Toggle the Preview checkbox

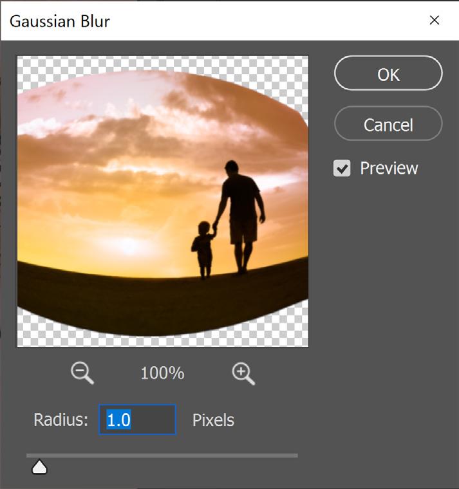coord(342,169)
